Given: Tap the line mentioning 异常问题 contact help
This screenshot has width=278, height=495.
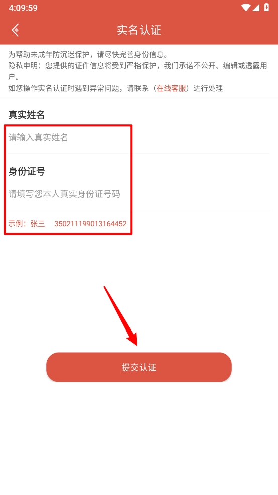Looking at the screenshot, I should click(115, 88).
